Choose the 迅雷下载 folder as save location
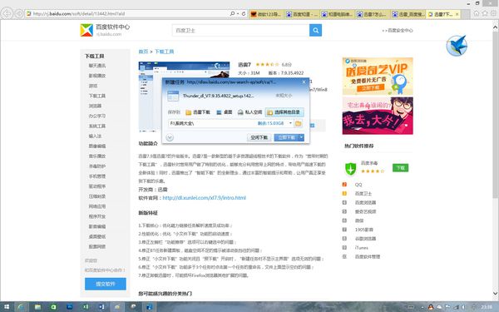This screenshot has width=499, height=312. click(x=198, y=112)
